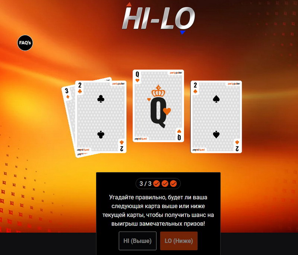Click the blue down arrow under logo
298x255 pixels.
(183, 32)
